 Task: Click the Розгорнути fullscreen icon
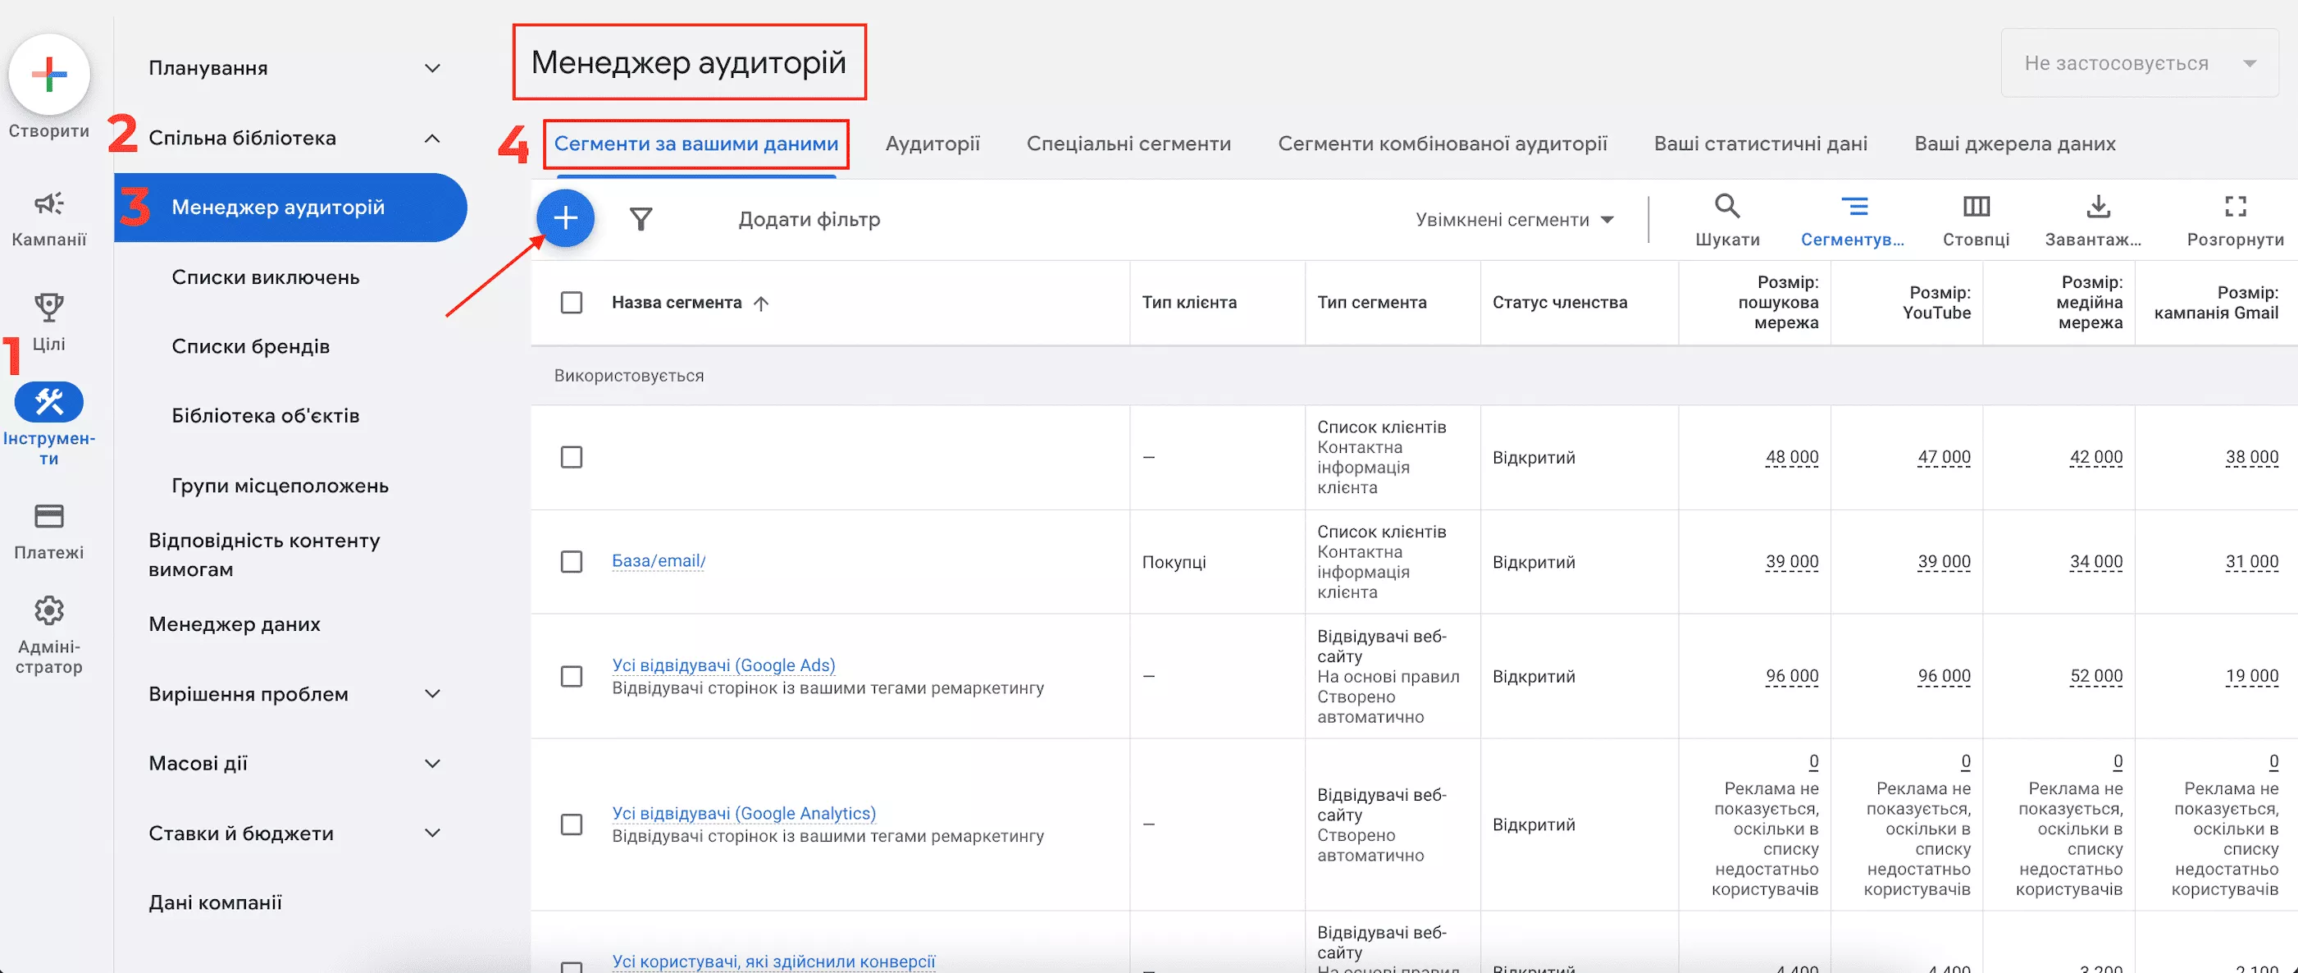[x=2236, y=207]
